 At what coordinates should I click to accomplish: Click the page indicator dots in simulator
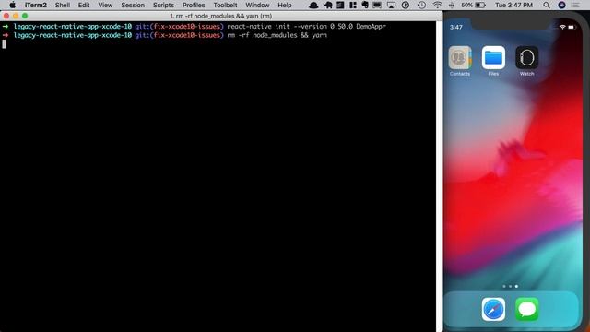click(510, 287)
